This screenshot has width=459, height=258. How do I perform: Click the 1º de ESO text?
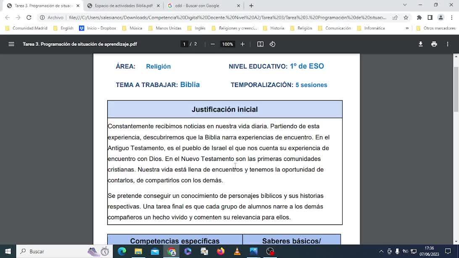click(307, 66)
